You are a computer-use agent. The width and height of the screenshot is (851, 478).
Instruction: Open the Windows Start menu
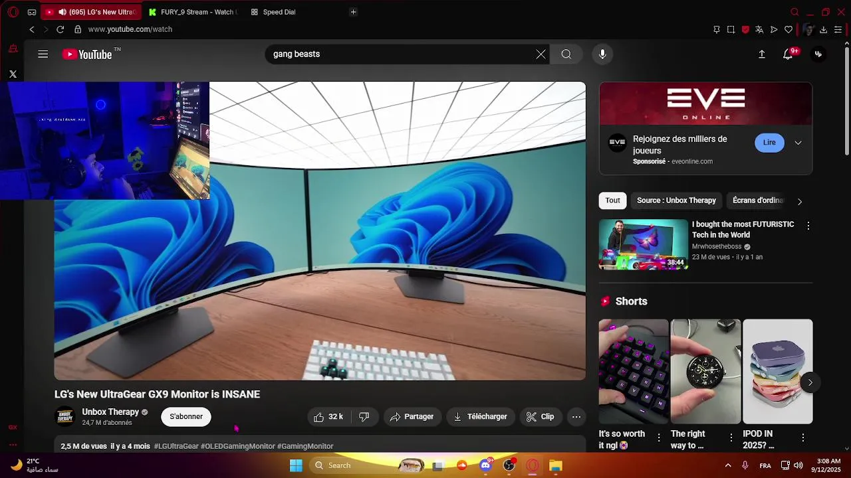[x=296, y=465]
